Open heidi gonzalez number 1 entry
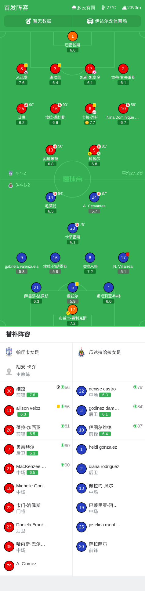 click(109, 449)
